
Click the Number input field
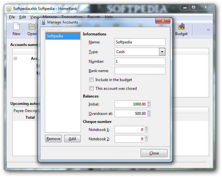pyautogui.click(x=140, y=61)
